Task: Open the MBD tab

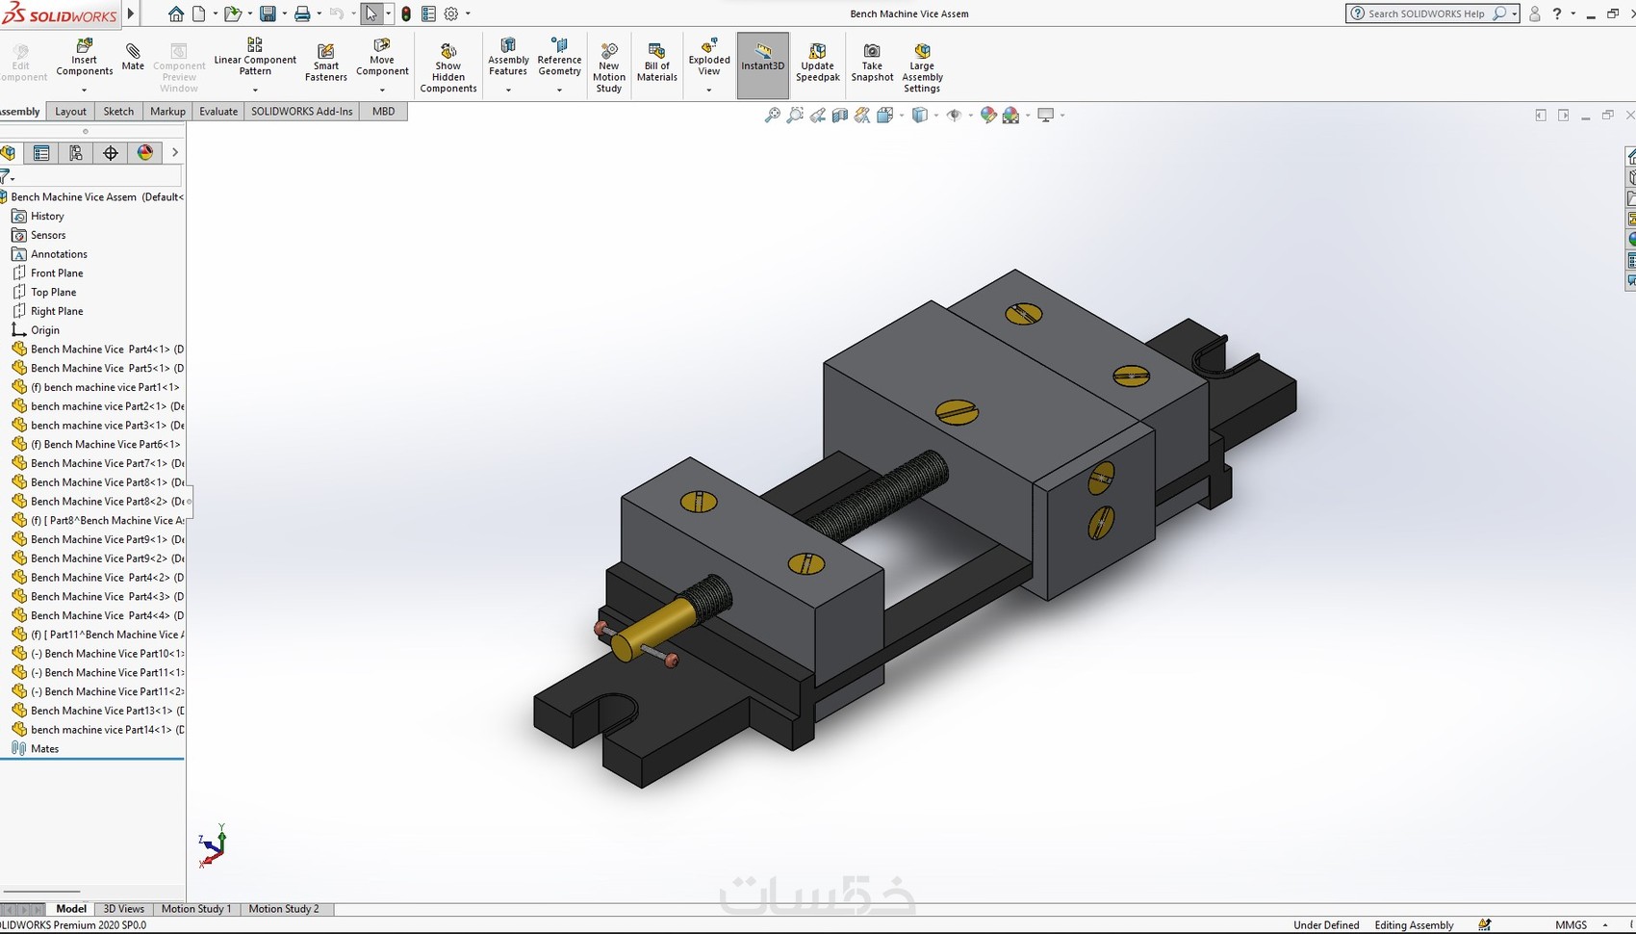Action: (x=383, y=112)
